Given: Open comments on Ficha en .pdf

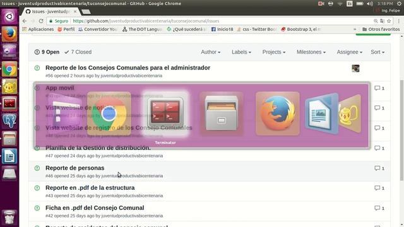Looking at the screenshot, I should coord(379,208).
